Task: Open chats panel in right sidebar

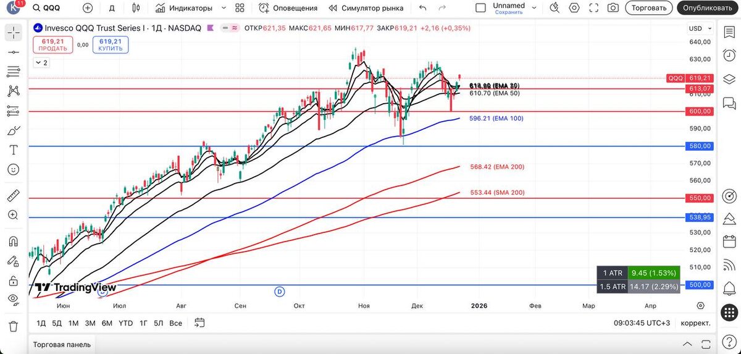Action: click(x=730, y=103)
